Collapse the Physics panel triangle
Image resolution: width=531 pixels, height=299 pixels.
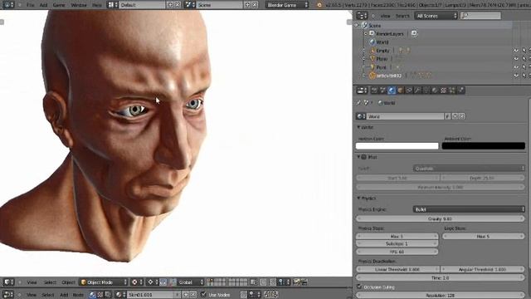(x=358, y=198)
